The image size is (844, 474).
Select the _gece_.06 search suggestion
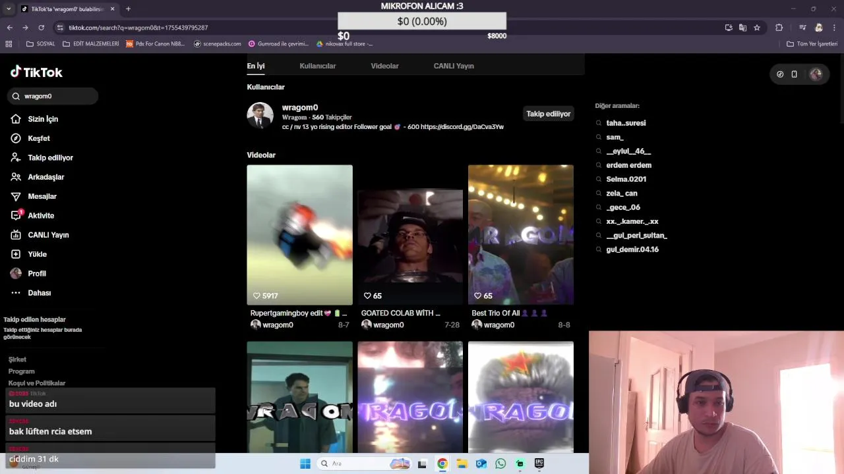click(623, 207)
